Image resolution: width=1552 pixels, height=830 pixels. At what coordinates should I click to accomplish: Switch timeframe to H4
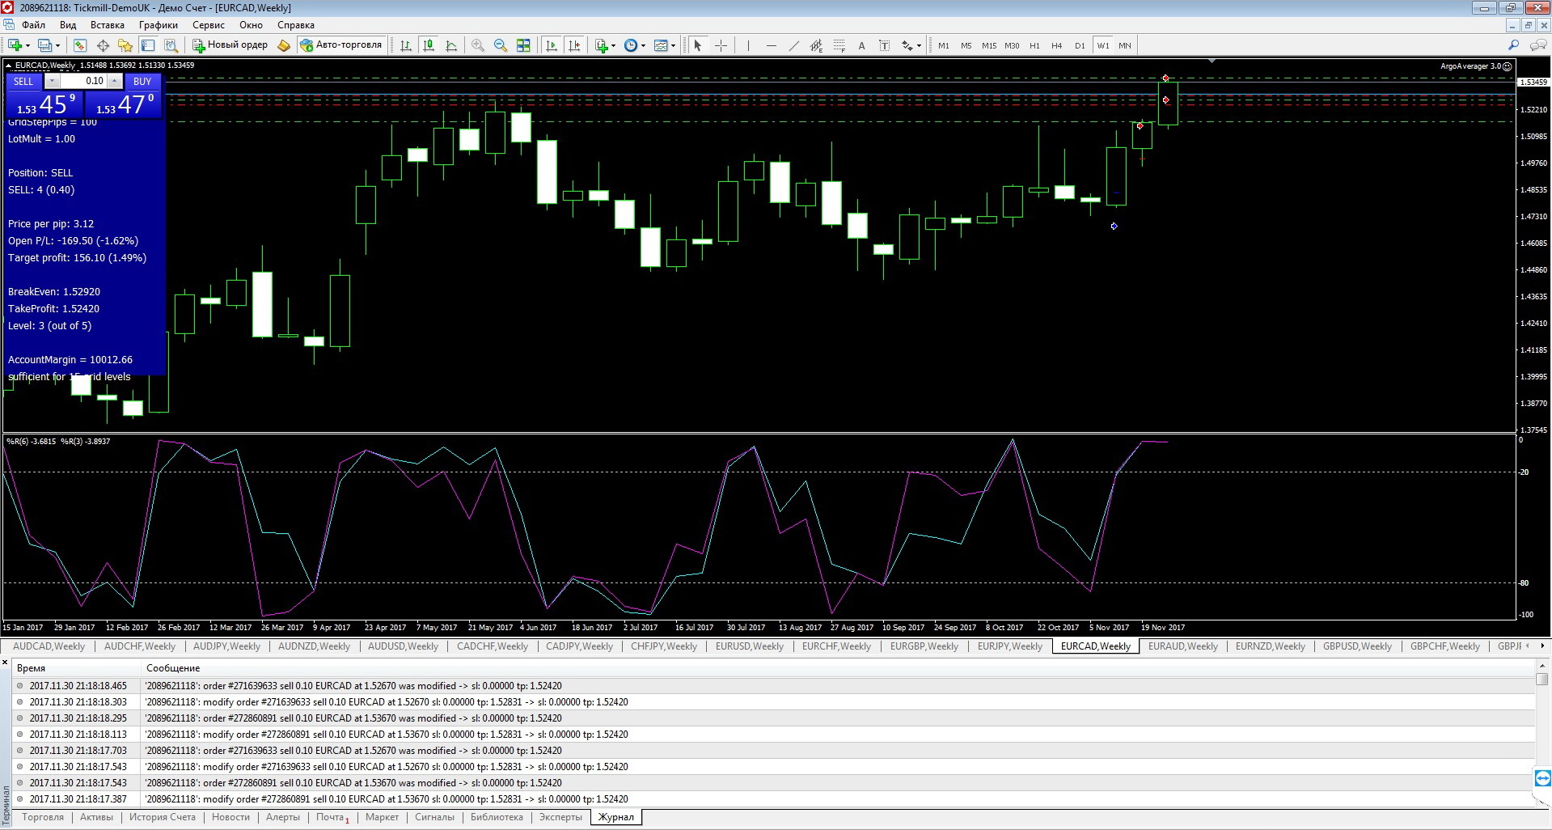click(x=1057, y=45)
